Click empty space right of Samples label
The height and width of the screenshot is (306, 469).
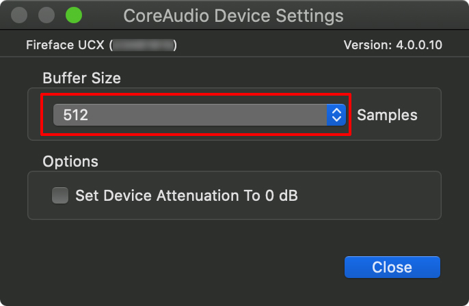tap(429, 115)
